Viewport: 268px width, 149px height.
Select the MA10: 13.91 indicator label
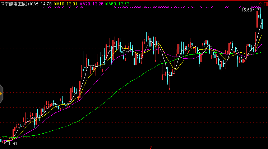pos(65,4)
